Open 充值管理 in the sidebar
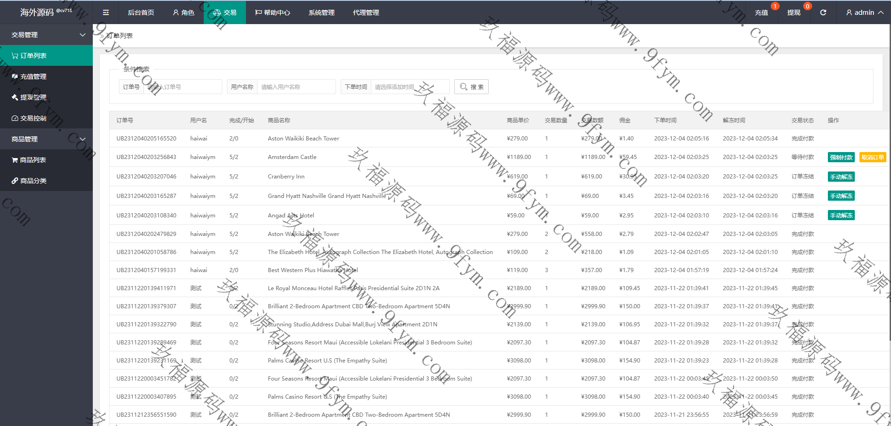The height and width of the screenshot is (426, 891). pos(33,76)
